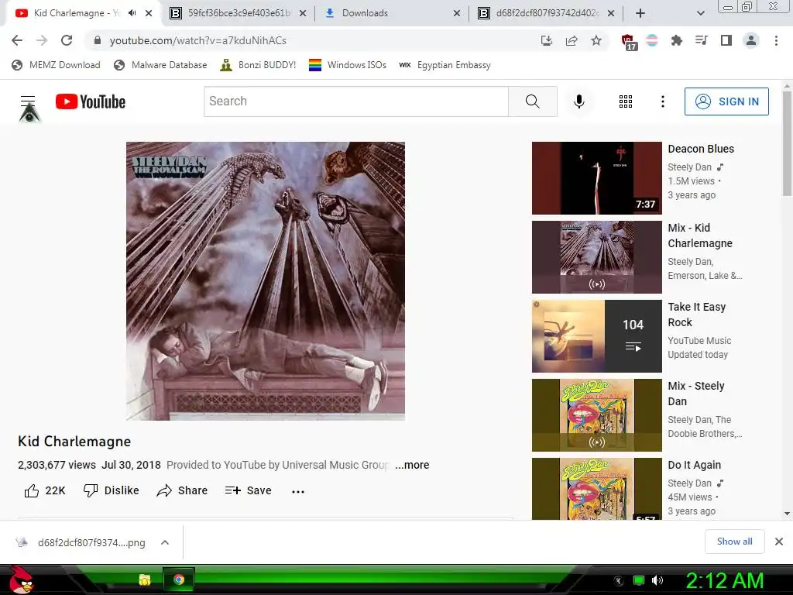Open the Chrome three-dot menu
793x595 pixels.
pos(776,40)
